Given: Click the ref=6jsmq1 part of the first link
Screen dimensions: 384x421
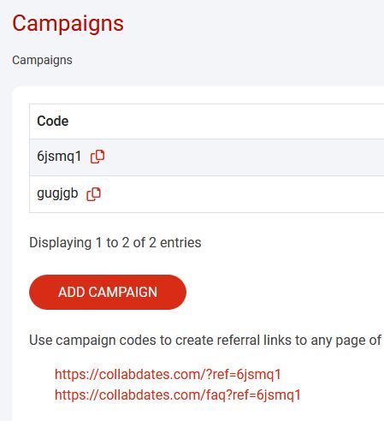Looking at the screenshot, I should pyautogui.click(x=248, y=374).
